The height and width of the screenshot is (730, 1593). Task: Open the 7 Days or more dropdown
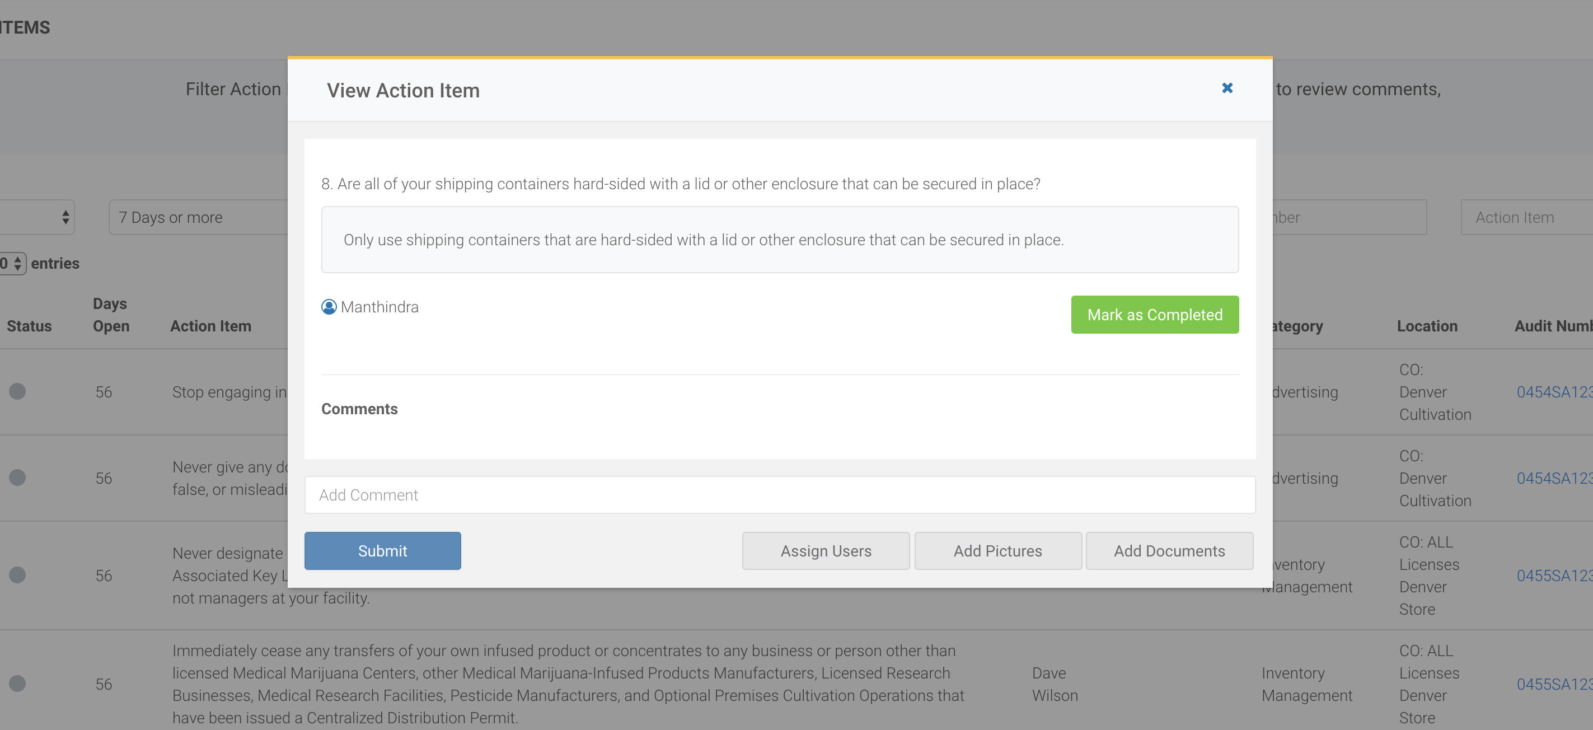pos(198,217)
